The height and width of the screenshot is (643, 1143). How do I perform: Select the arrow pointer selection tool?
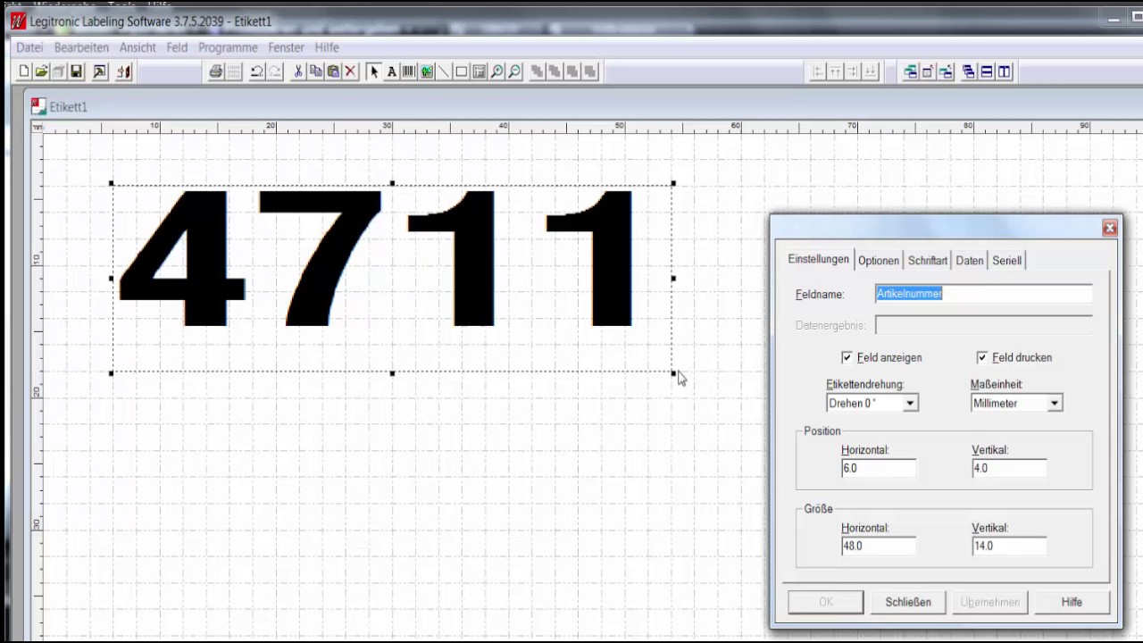[x=374, y=71]
